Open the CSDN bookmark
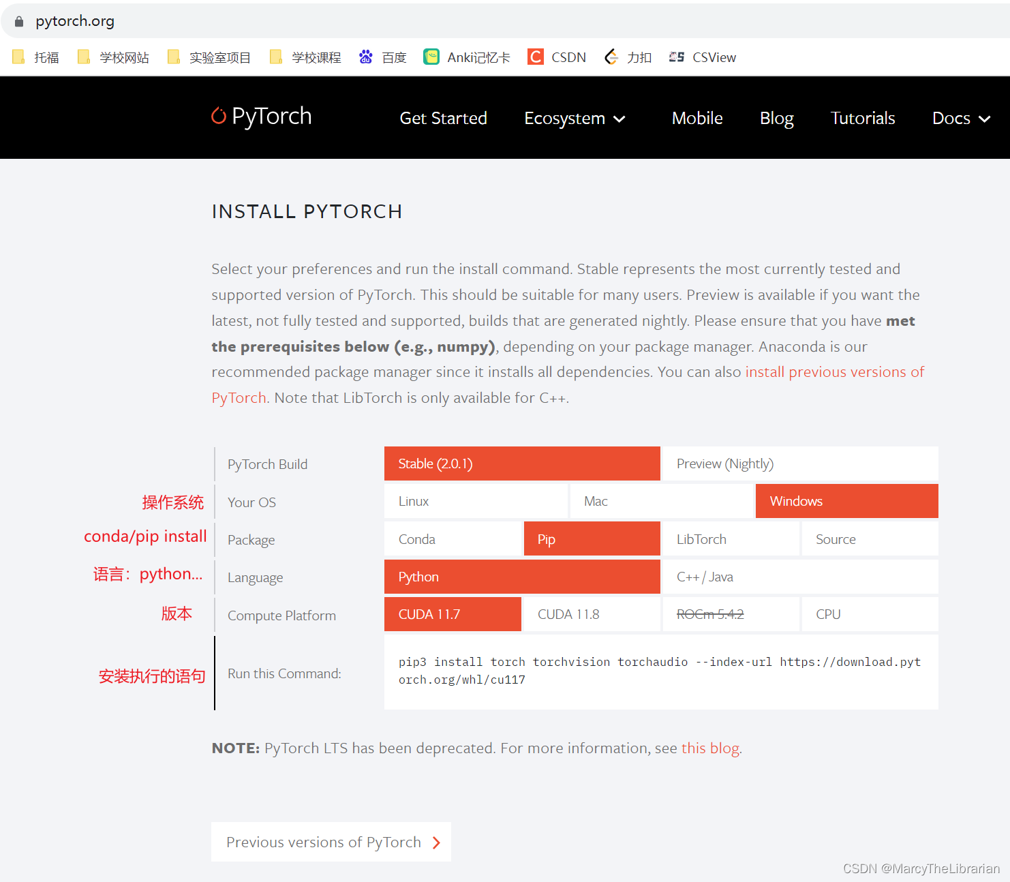Screen dimensions: 1010x882 point(556,57)
